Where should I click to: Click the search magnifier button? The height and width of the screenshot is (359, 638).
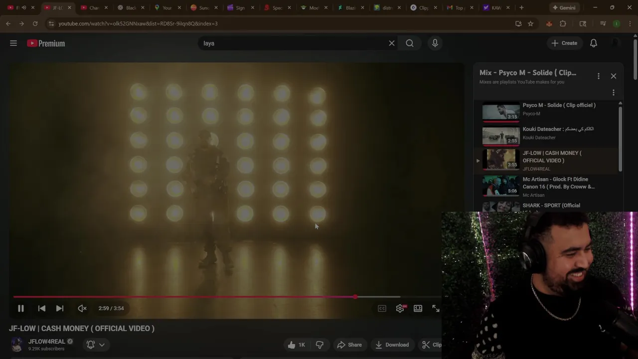[x=410, y=43]
